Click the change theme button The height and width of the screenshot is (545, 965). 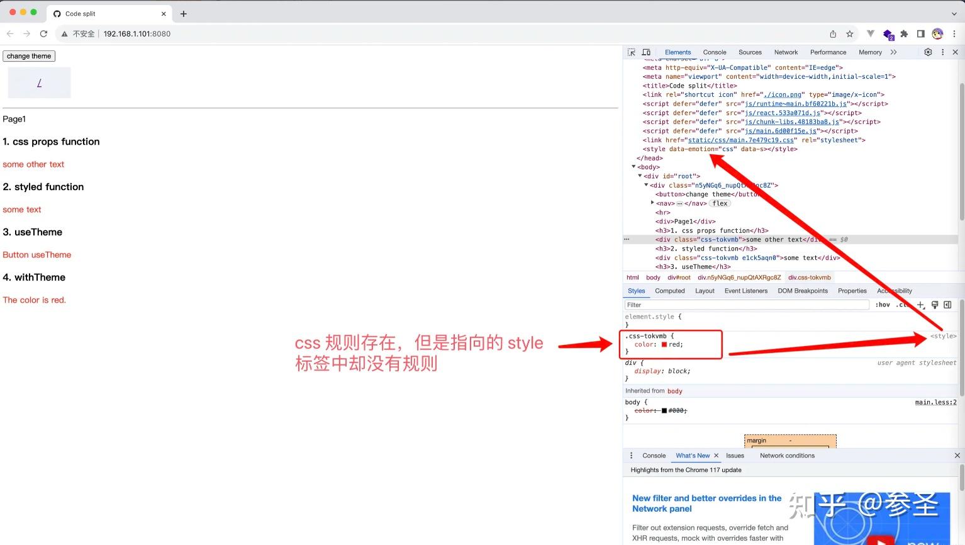(29, 56)
